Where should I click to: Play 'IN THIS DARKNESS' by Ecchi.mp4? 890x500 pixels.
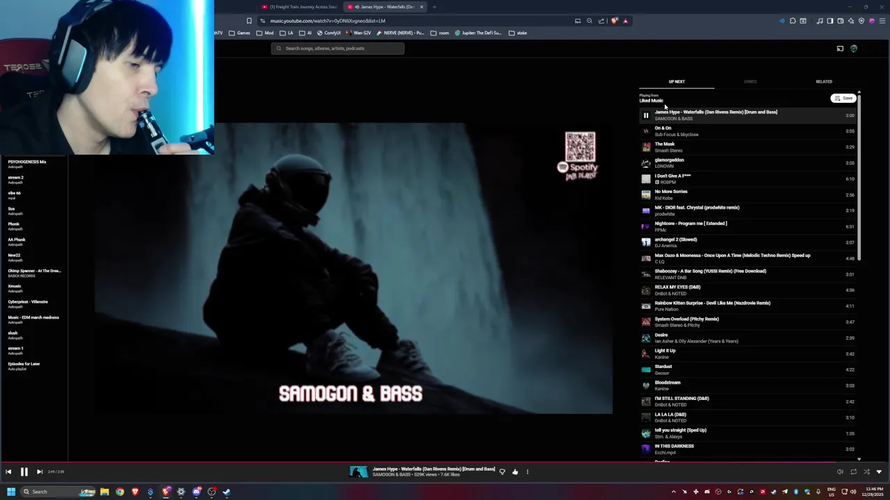747,449
